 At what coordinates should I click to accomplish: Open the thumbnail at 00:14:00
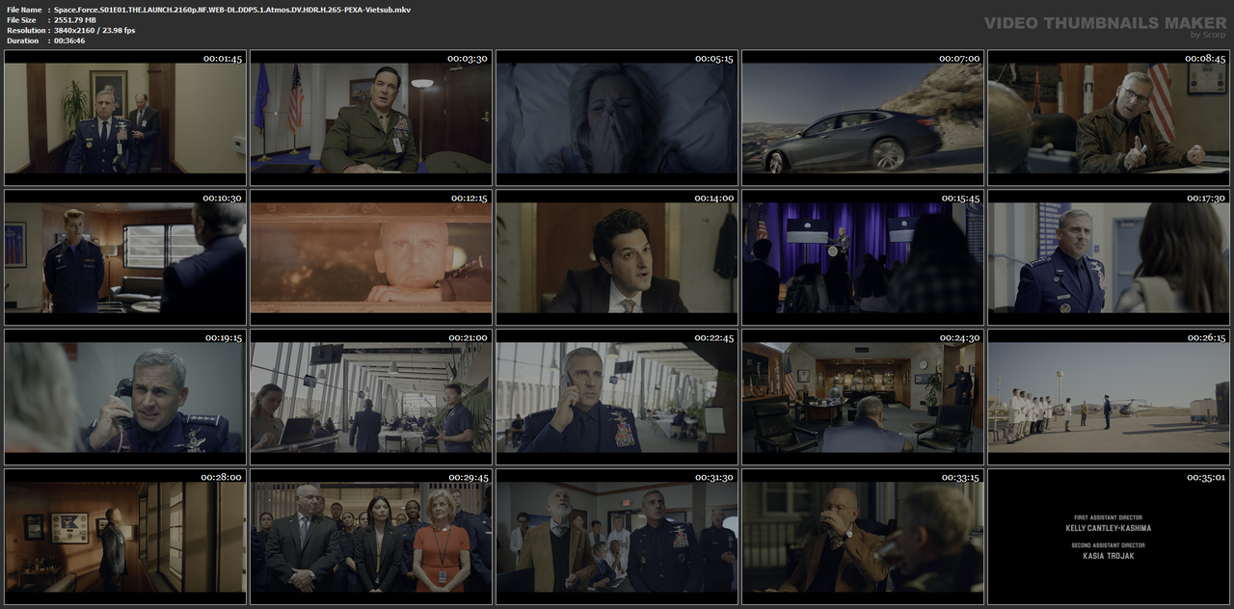617,257
